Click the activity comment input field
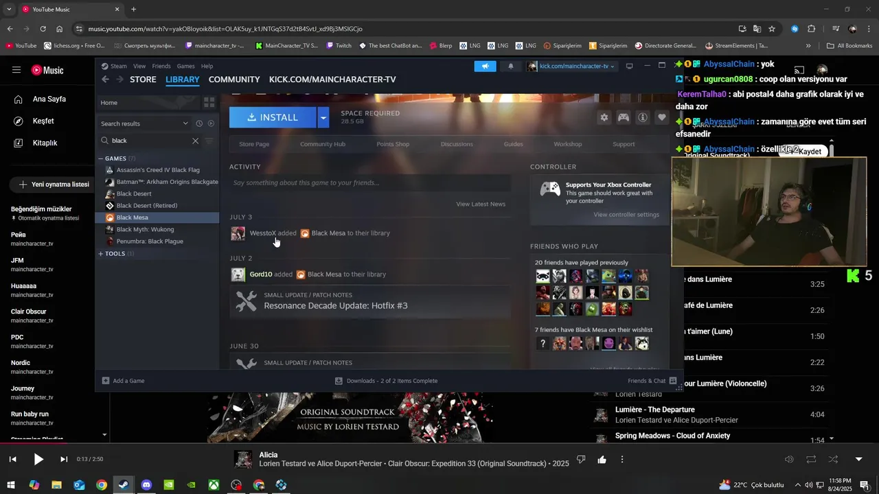The height and width of the screenshot is (494, 879). [x=370, y=183]
